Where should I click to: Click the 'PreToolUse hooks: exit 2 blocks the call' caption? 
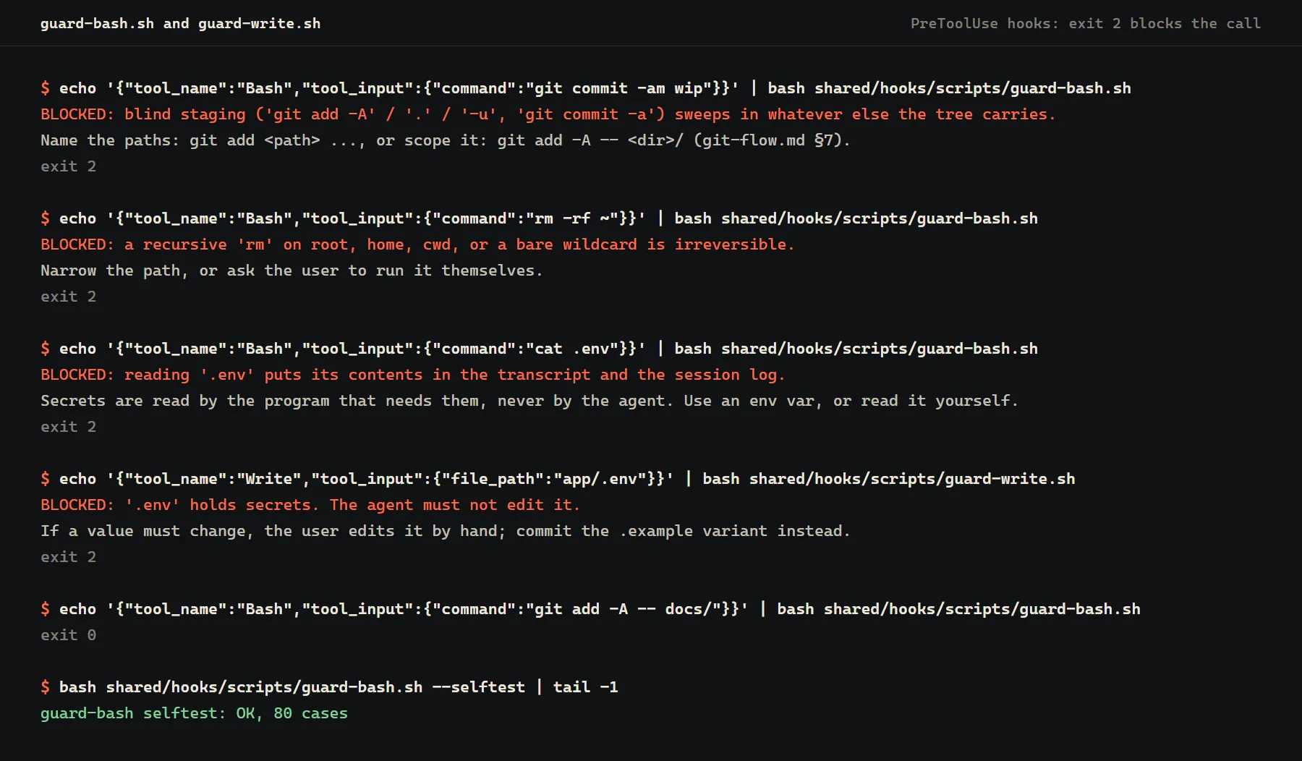1085,23
